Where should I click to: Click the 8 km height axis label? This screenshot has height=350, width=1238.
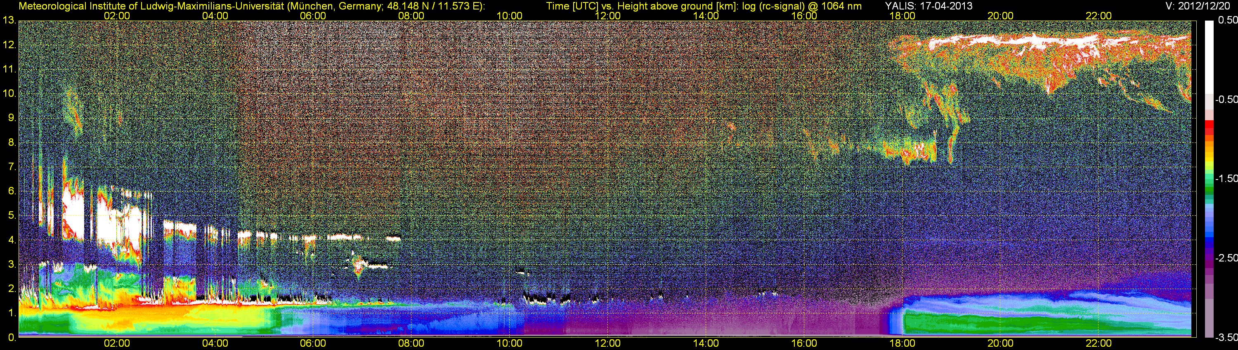(x=12, y=142)
